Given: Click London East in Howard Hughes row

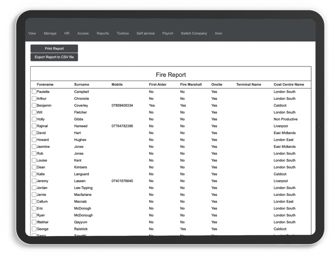Looking at the screenshot, I should (283, 140).
